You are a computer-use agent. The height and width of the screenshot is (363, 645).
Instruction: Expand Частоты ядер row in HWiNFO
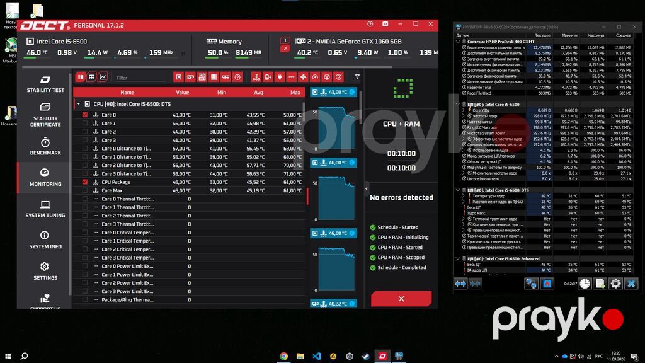pos(464,116)
